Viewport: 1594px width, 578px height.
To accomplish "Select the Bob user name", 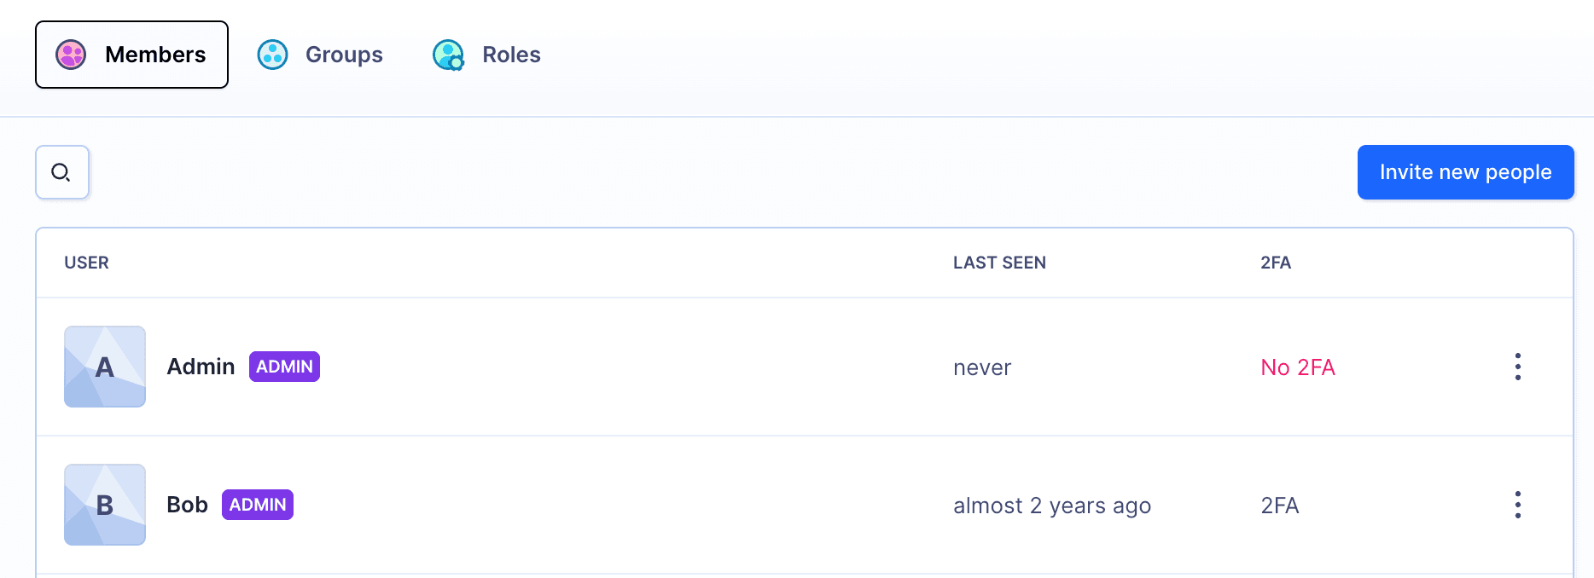I will coord(187,505).
